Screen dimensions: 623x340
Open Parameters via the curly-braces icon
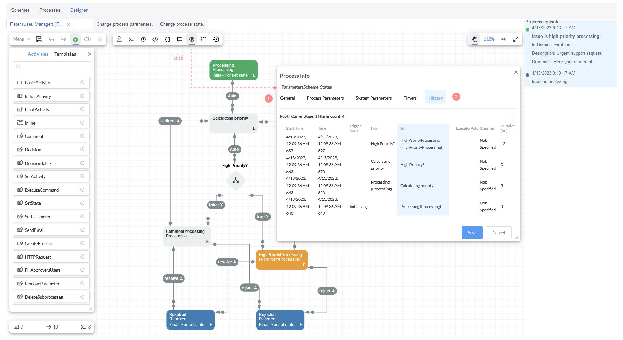point(168,39)
